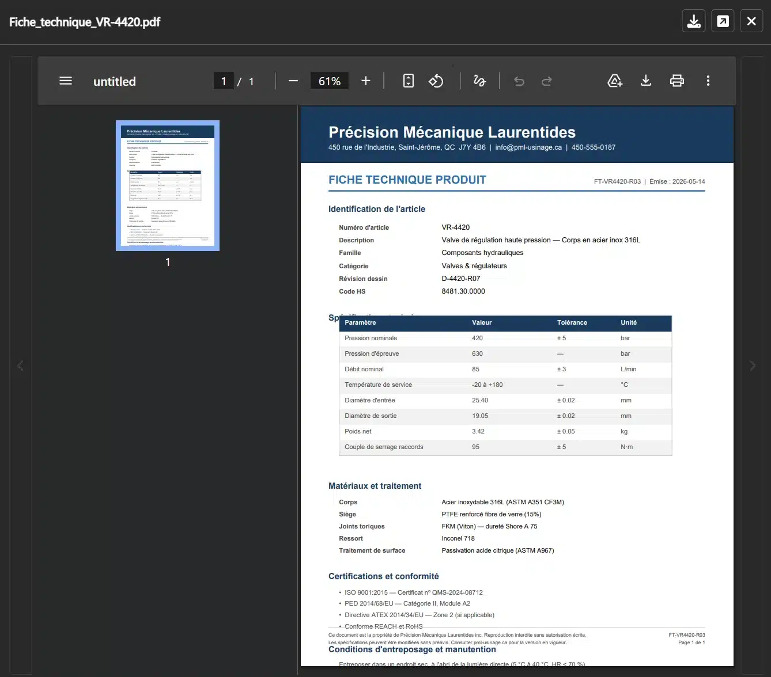
Task: Print the document
Action: tap(677, 81)
